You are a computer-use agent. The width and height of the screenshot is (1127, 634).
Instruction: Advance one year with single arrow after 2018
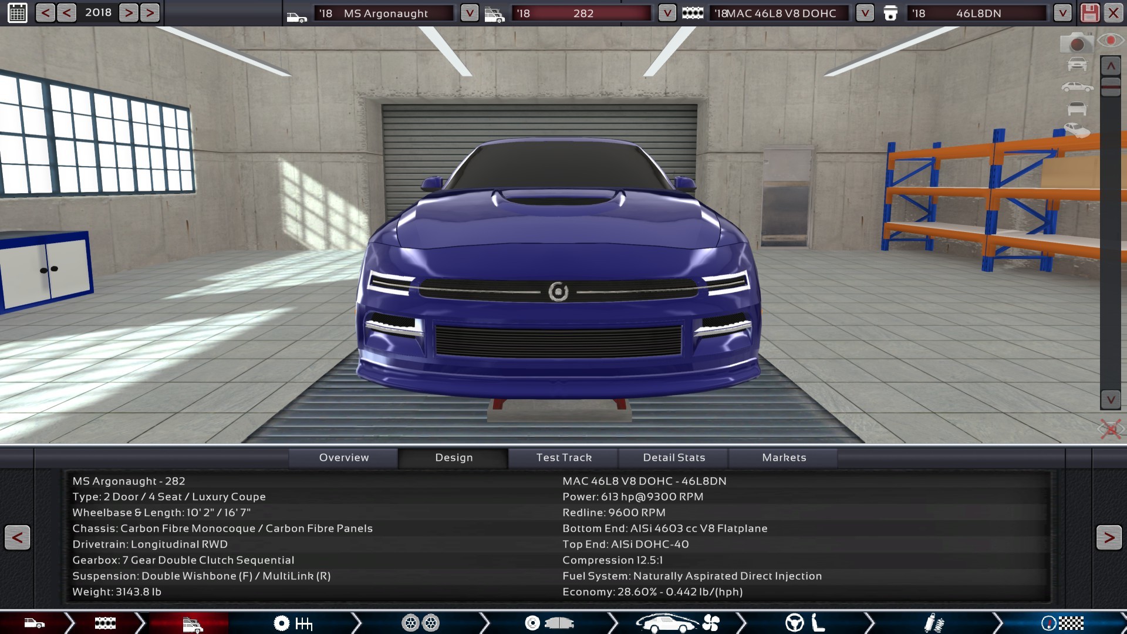pyautogui.click(x=129, y=12)
